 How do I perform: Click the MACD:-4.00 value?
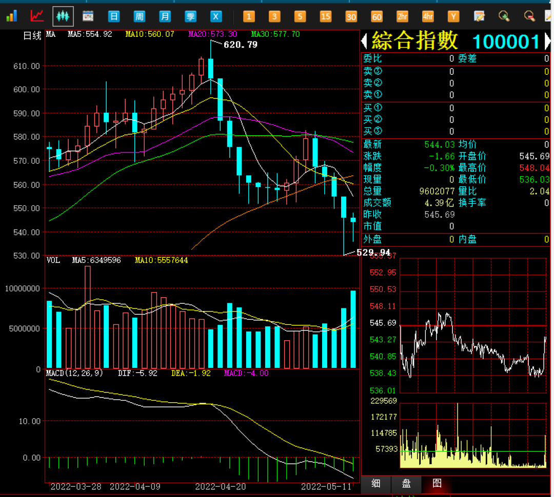click(x=246, y=373)
